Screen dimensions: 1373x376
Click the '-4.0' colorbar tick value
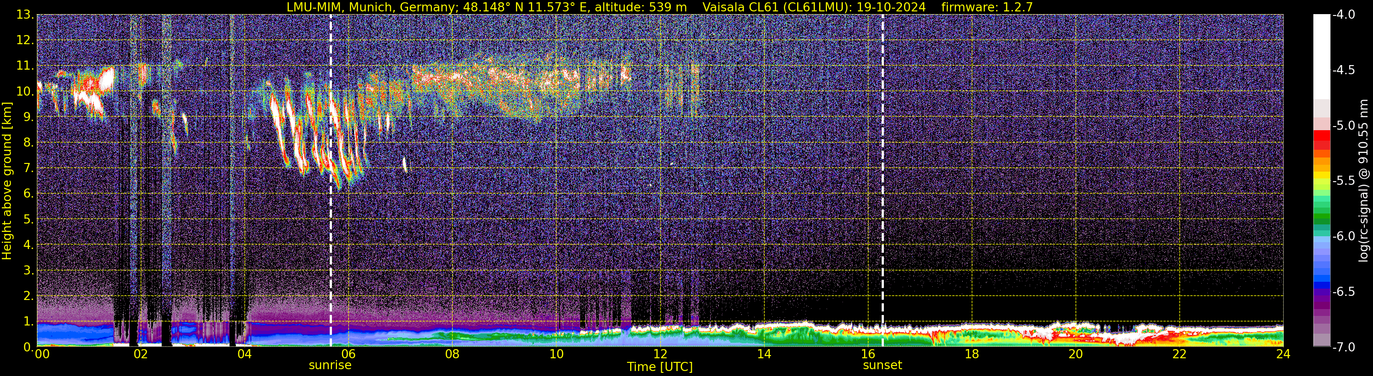pyautogui.click(x=1343, y=15)
